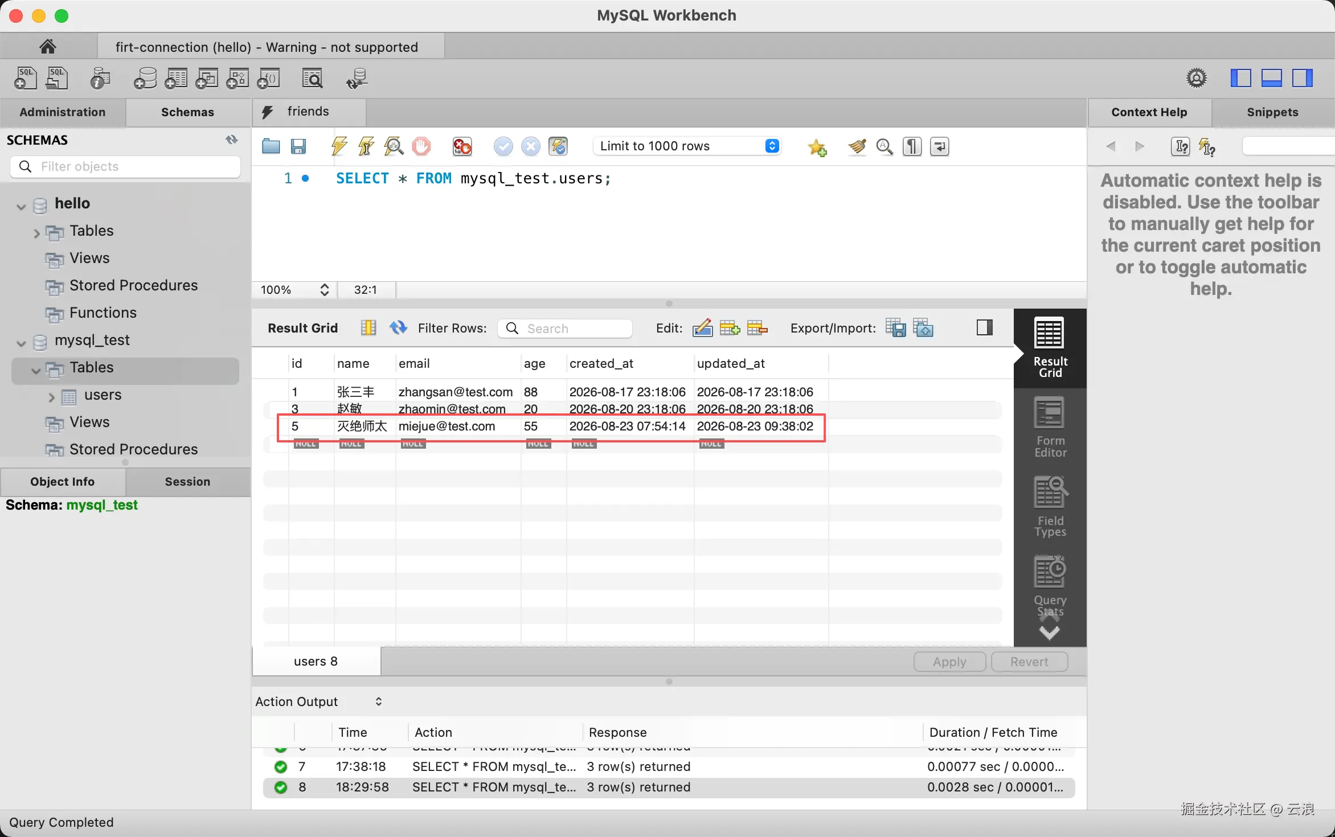Toggle automatic context help

1207,147
